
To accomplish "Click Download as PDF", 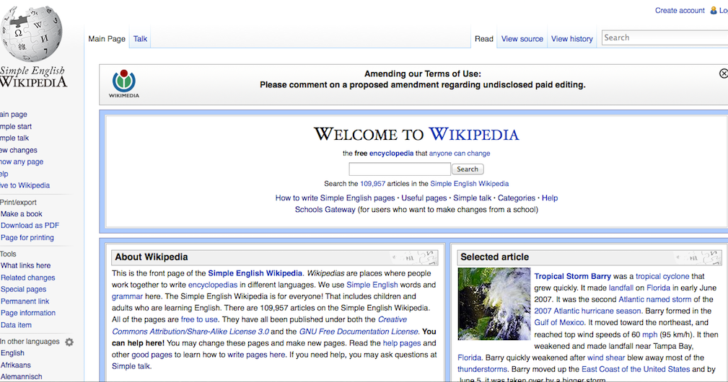I will 30,226.
